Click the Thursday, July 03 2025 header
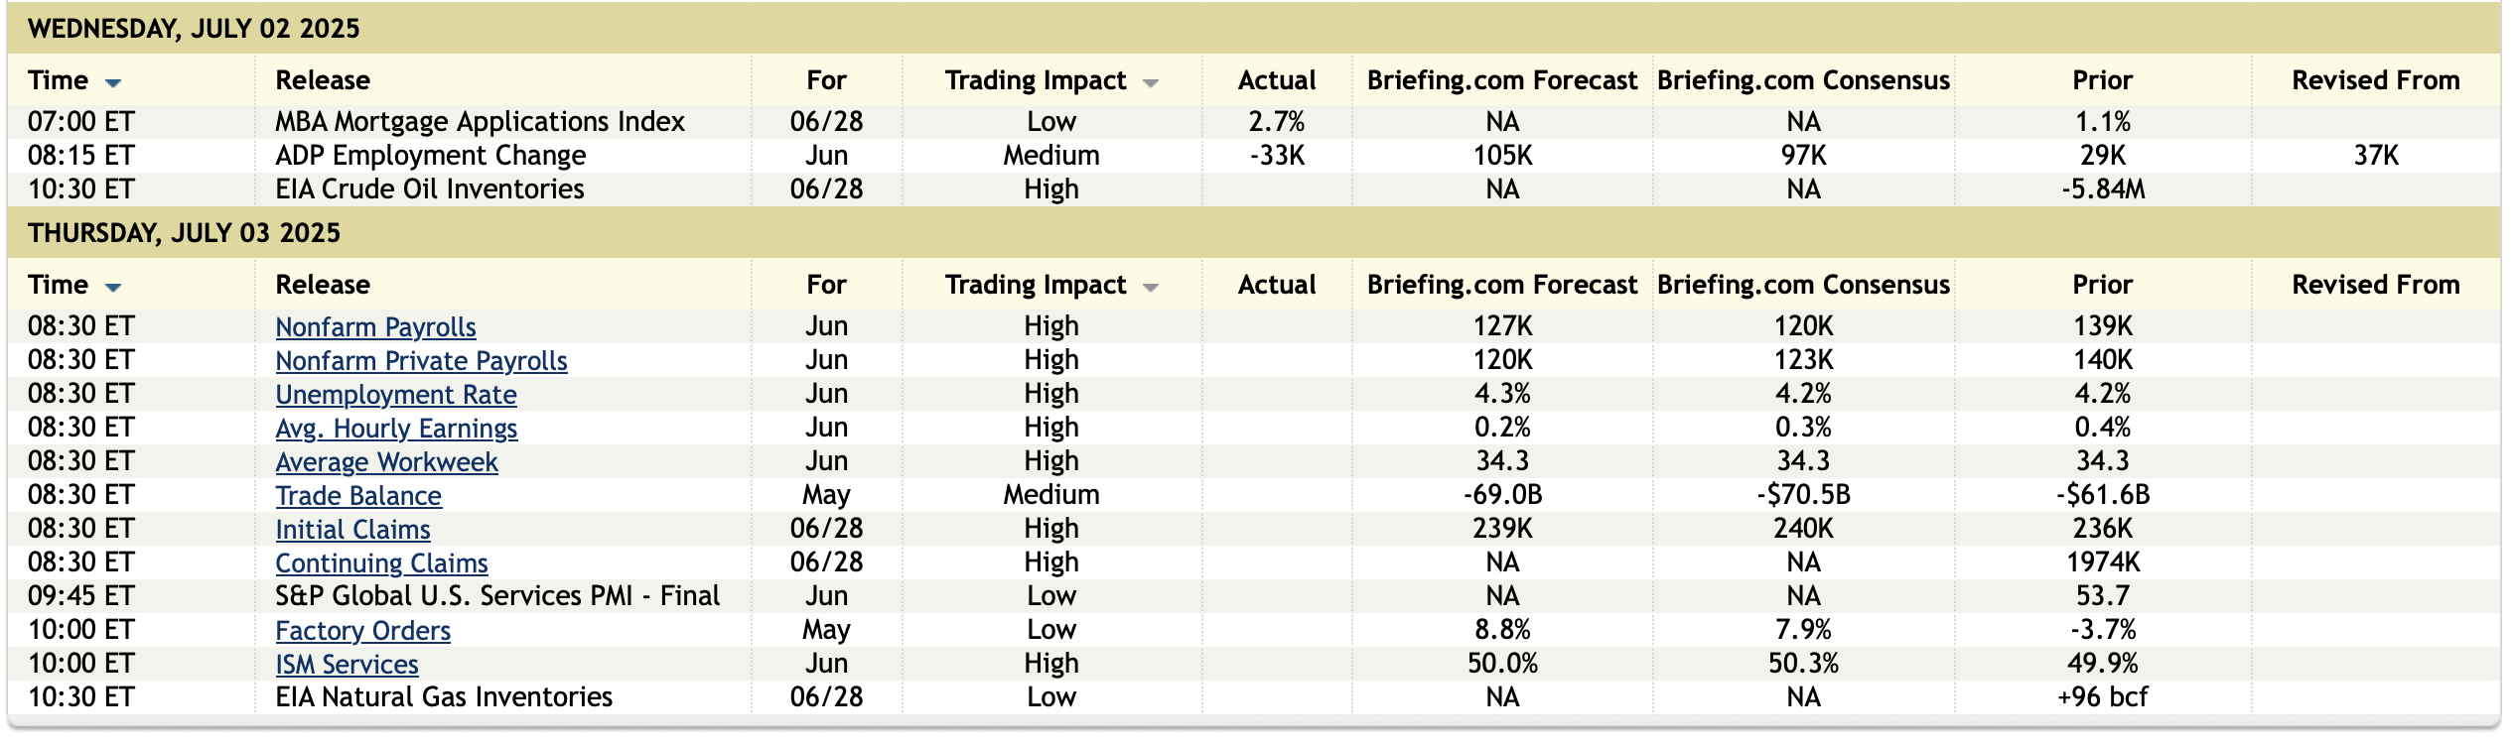The height and width of the screenshot is (748, 2514). pos(184,233)
